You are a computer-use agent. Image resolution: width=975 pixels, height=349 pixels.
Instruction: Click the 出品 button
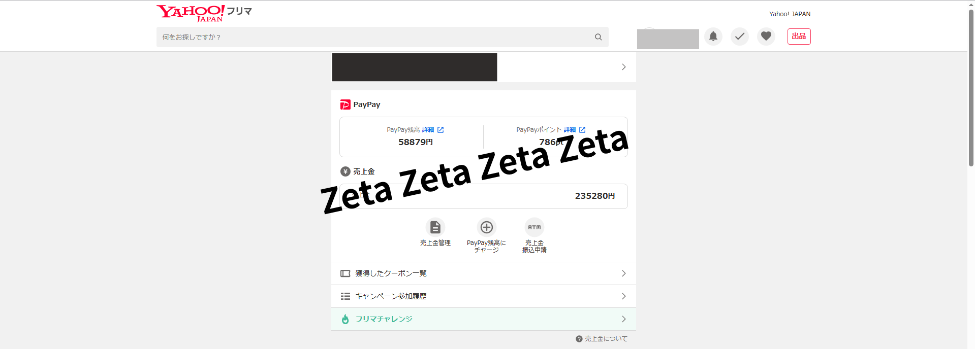[x=799, y=37]
